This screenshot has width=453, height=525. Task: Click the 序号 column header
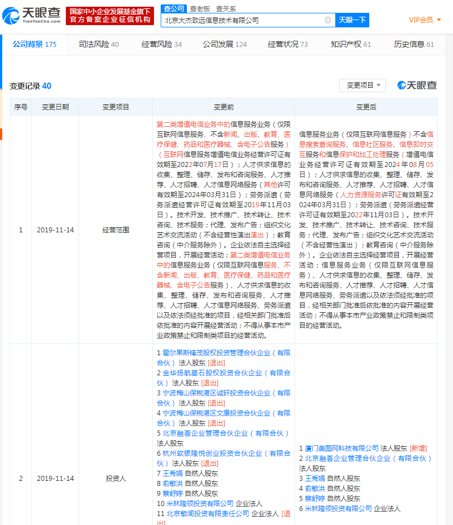point(21,107)
